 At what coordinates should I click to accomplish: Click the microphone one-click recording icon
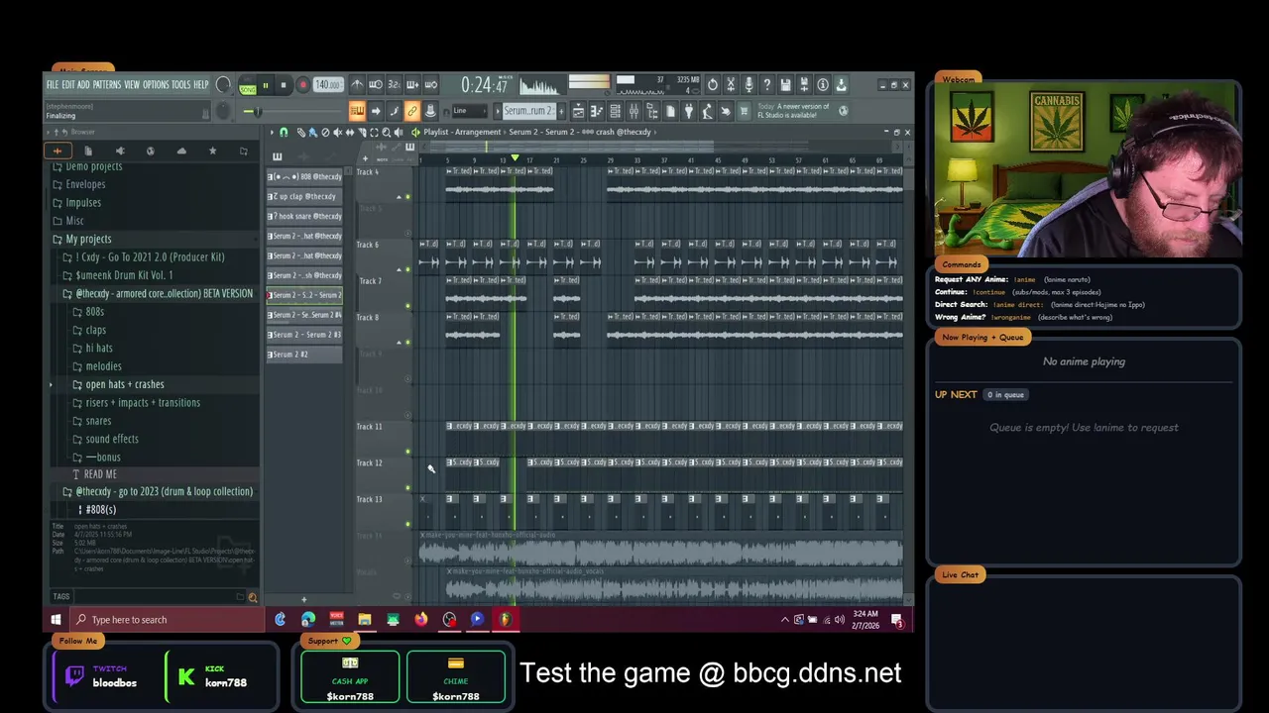click(x=749, y=84)
